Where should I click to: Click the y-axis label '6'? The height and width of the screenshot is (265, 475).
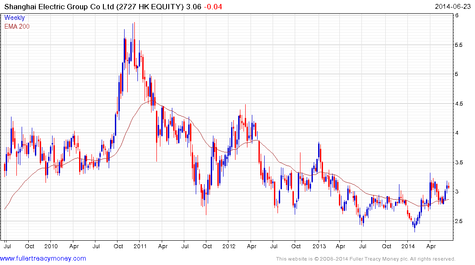pyautogui.click(x=456, y=15)
